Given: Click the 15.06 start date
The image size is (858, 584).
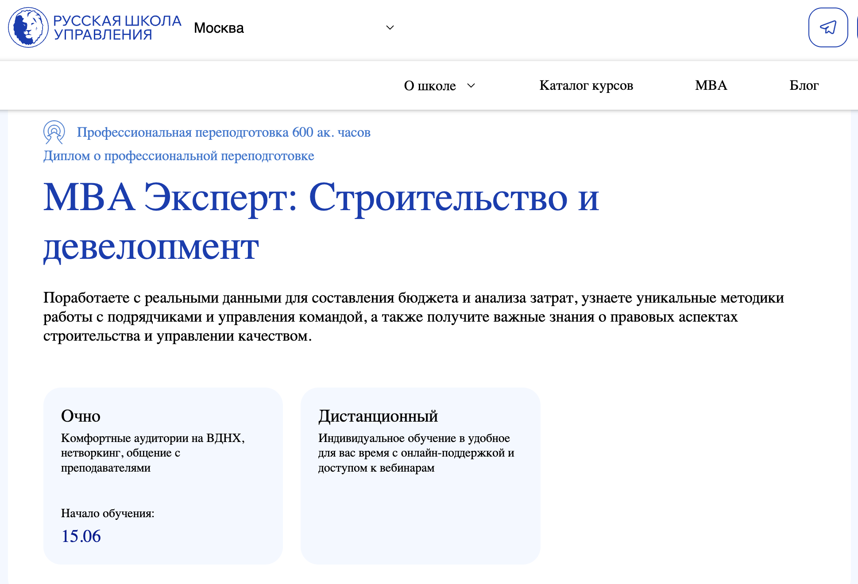Looking at the screenshot, I should (x=81, y=536).
